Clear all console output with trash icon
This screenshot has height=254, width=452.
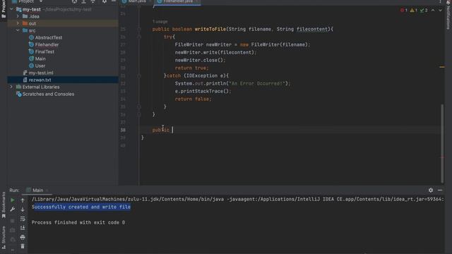coord(23,246)
